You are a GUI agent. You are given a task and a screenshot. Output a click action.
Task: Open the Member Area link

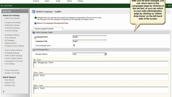click(10, 85)
